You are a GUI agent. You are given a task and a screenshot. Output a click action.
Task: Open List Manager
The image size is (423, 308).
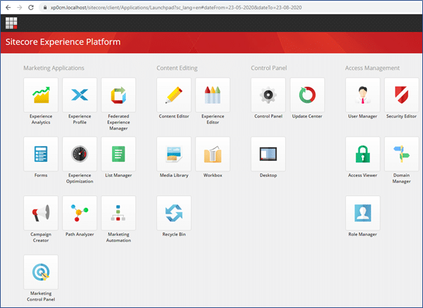click(118, 154)
